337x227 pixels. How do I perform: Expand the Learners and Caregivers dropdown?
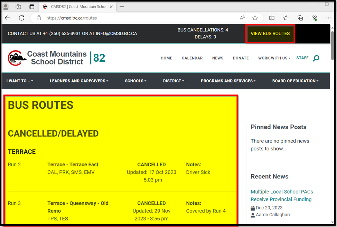pyautogui.click(x=79, y=81)
